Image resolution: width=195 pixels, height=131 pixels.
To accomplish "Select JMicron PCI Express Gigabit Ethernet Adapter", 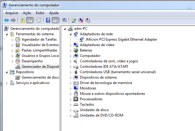I will pos(121,39).
